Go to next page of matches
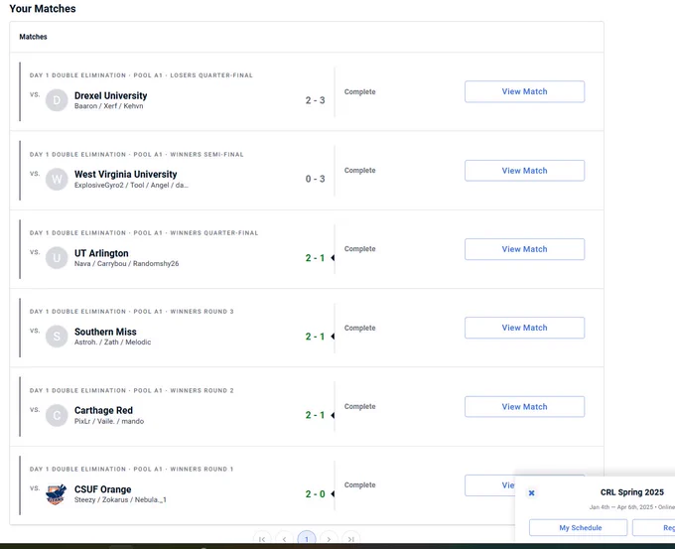The height and width of the screenshot is (549, 675). click(x=329, y=539)
